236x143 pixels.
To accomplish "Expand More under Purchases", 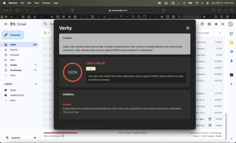I will pyautogui.click(x=13, y=75).
